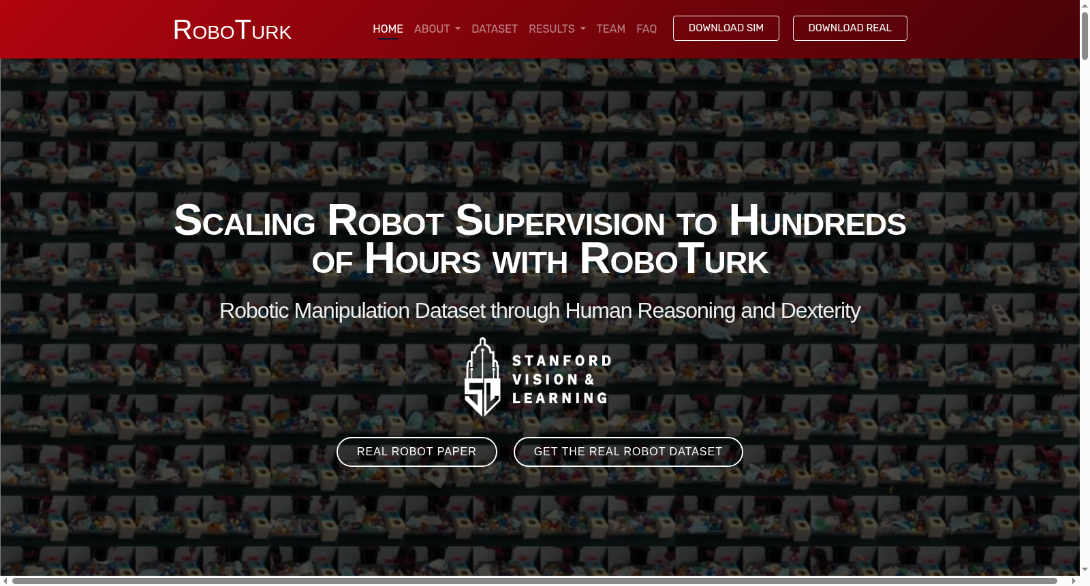The width and height of the screenshot is (1090, 586).
Task: Click the horizontal scrollbar thumb
Action: pos(535,581)
